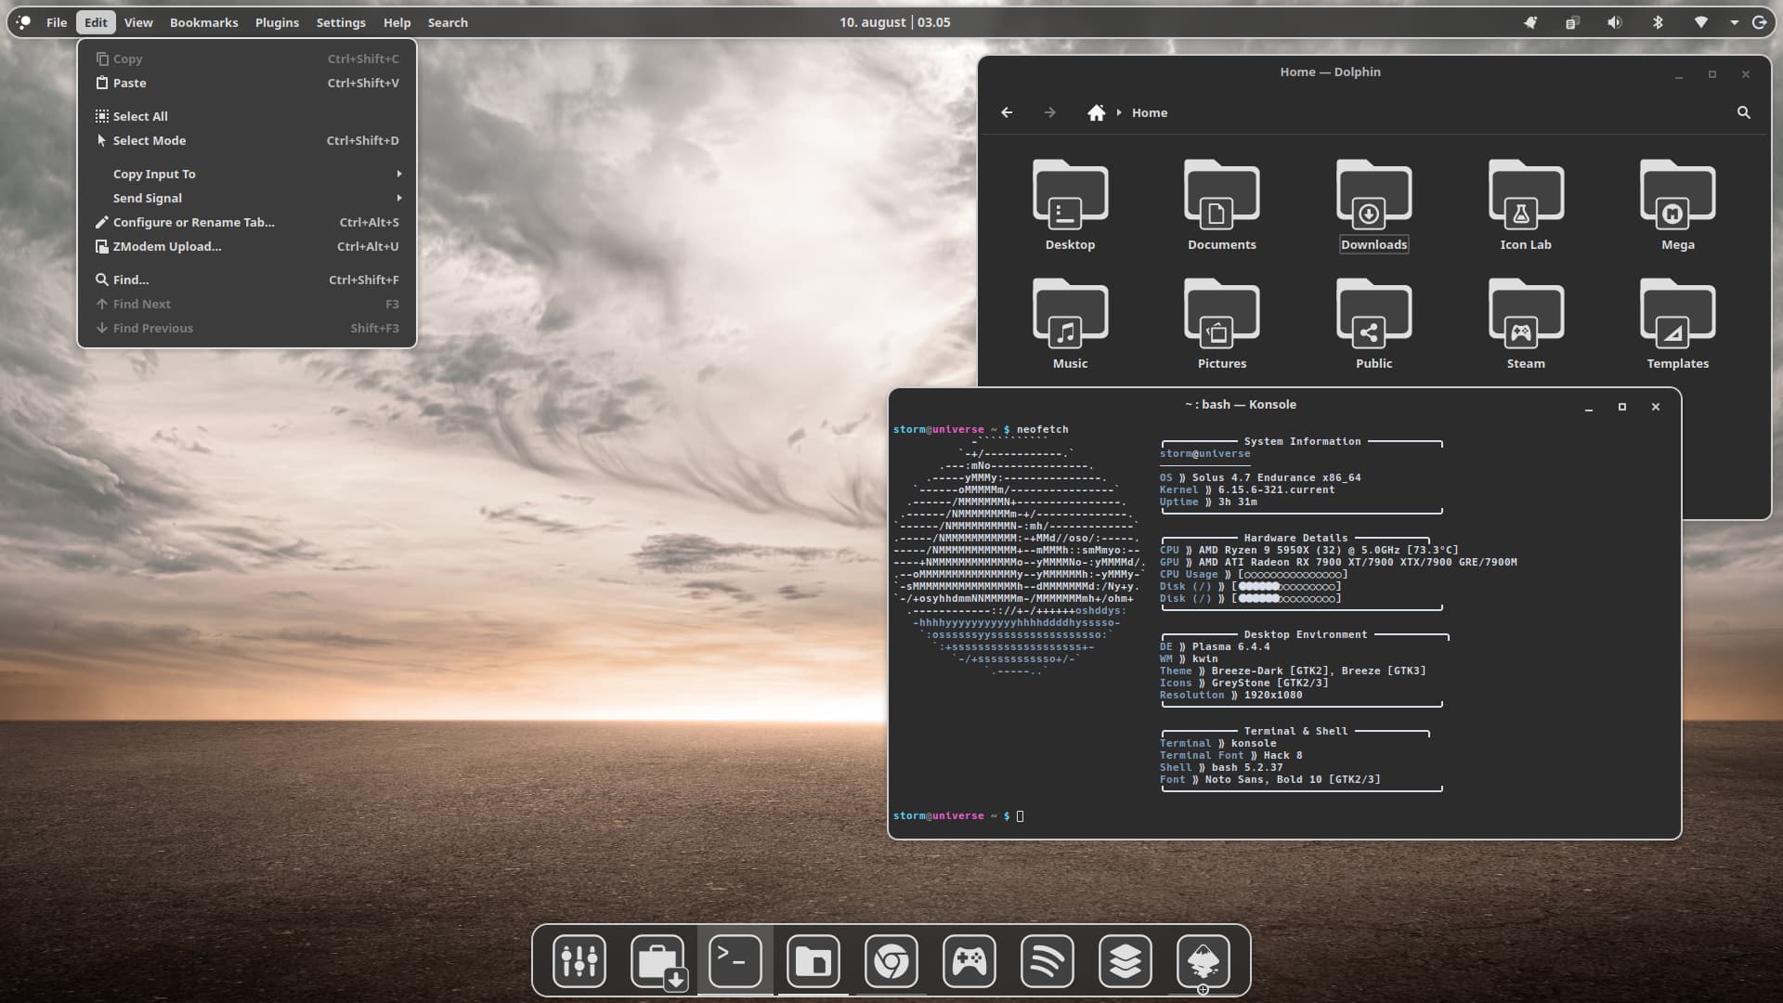Screen dimensions: 1783x1003
Task: Open the file manager from the dock
Action: [813, 960]
